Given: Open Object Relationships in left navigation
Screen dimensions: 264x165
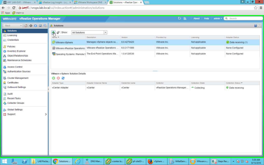Looking at the screenshot, I should 18,56.
